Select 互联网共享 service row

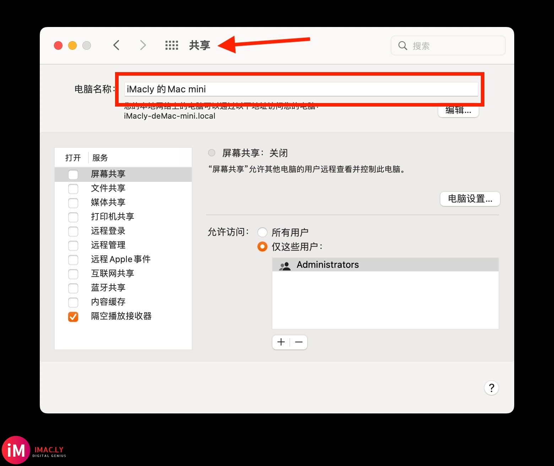click(123, 274)
